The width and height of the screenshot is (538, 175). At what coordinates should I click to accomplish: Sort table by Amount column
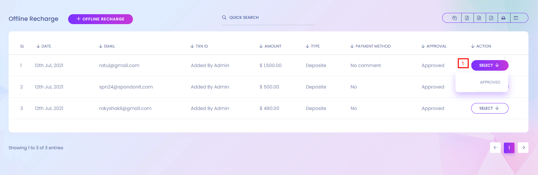270,46
